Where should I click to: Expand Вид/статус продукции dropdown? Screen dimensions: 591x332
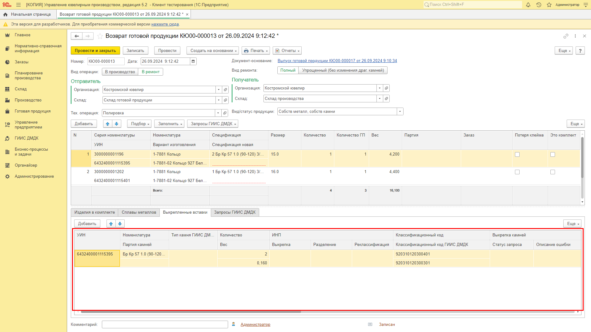click(400, 112)
